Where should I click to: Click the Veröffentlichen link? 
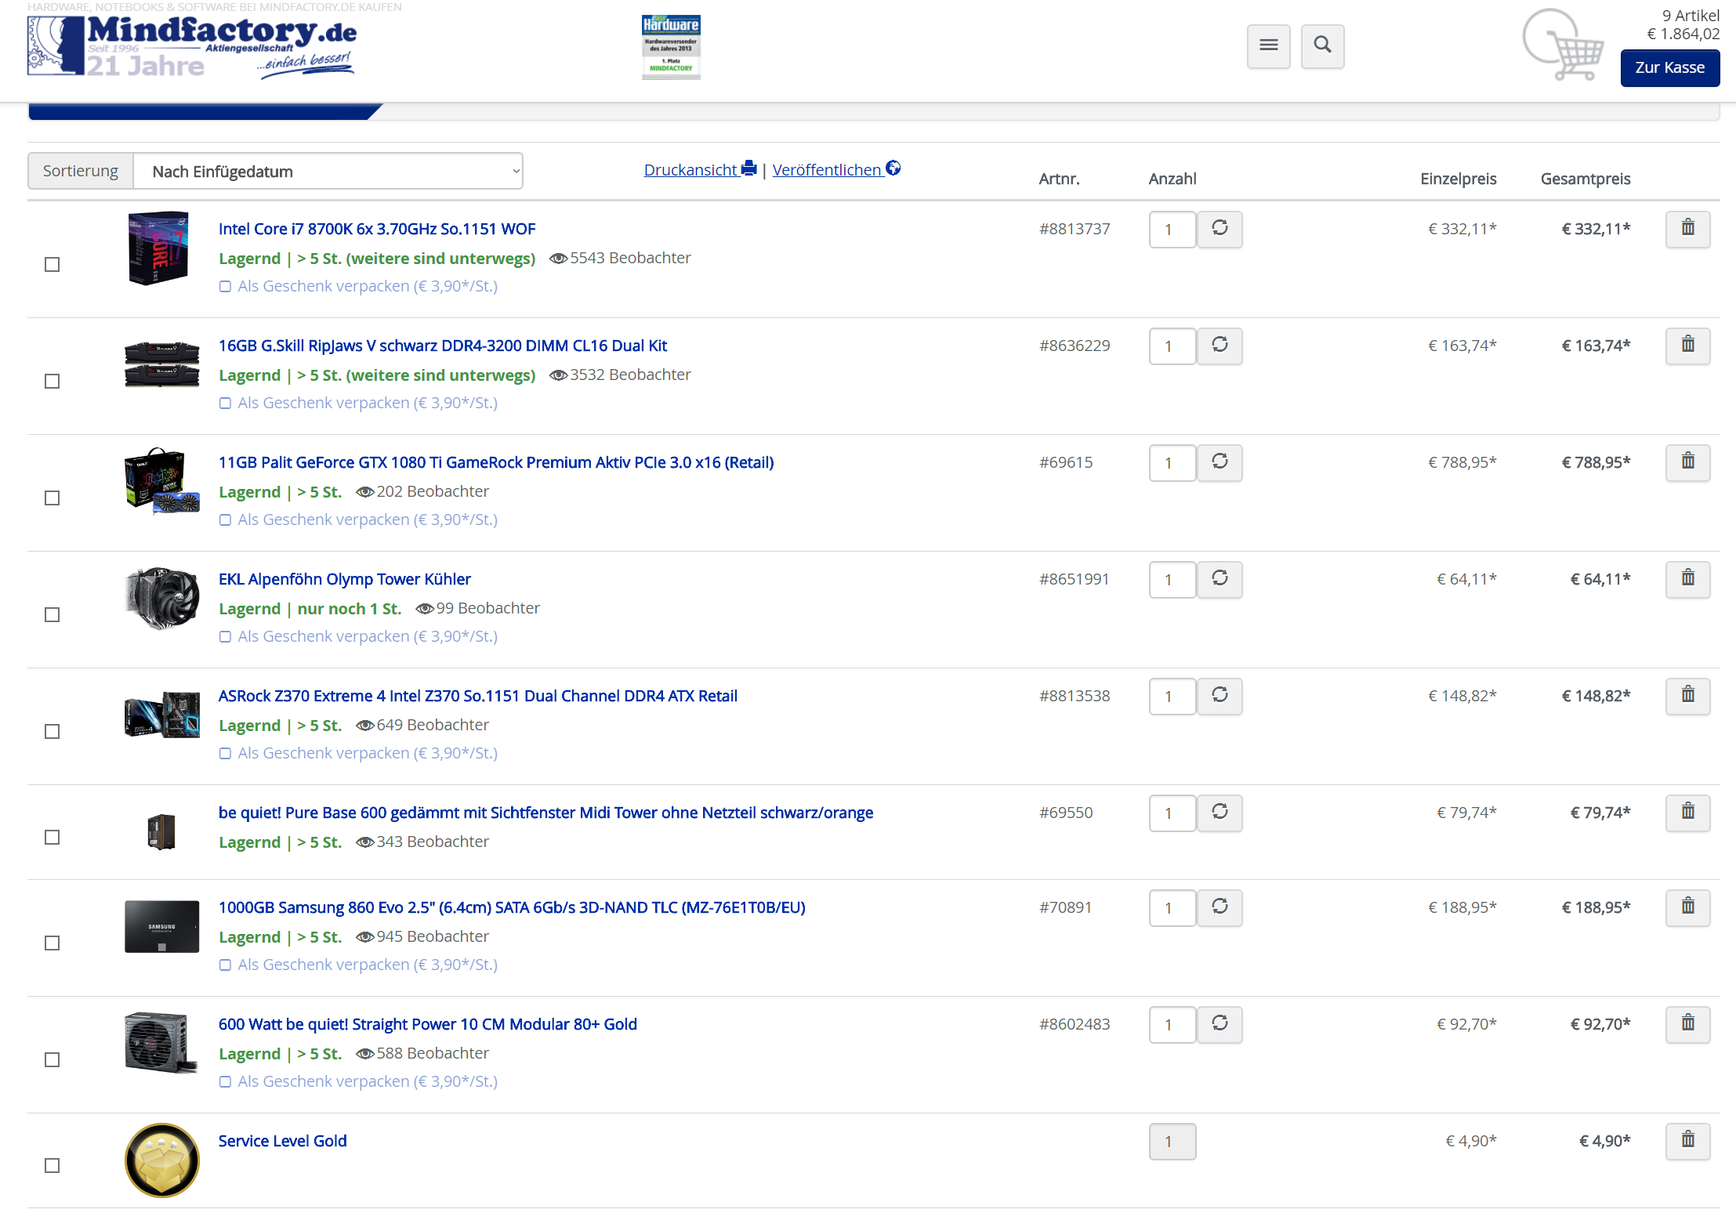tap(836, 170)
